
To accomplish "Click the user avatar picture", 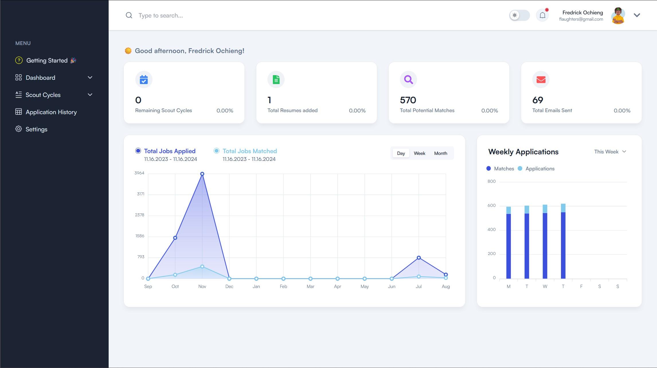I will click(618, 15).
